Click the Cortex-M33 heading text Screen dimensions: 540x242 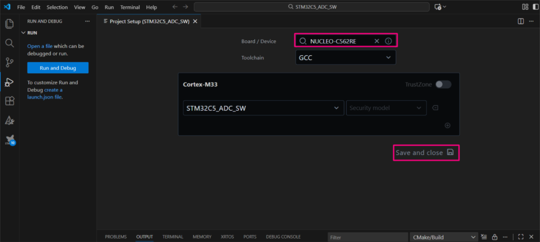(x=200, y=85)
